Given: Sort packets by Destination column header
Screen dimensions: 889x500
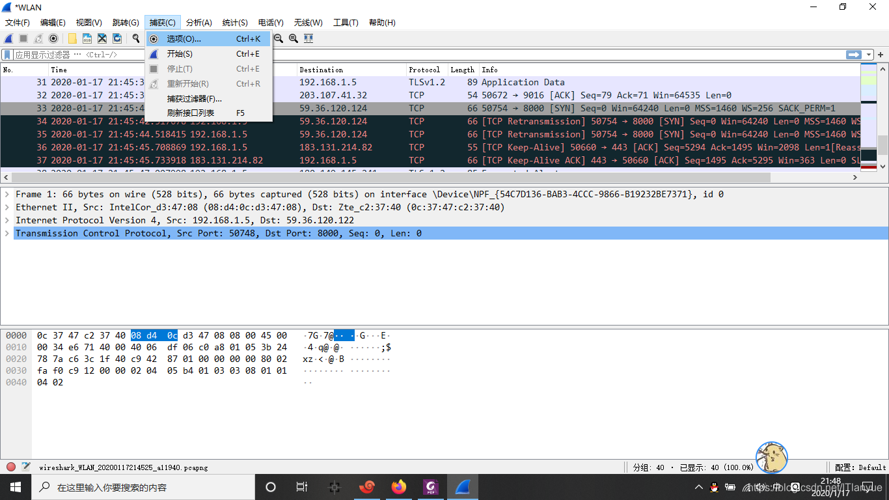Looking at the screenshot, I should (351, 70).
